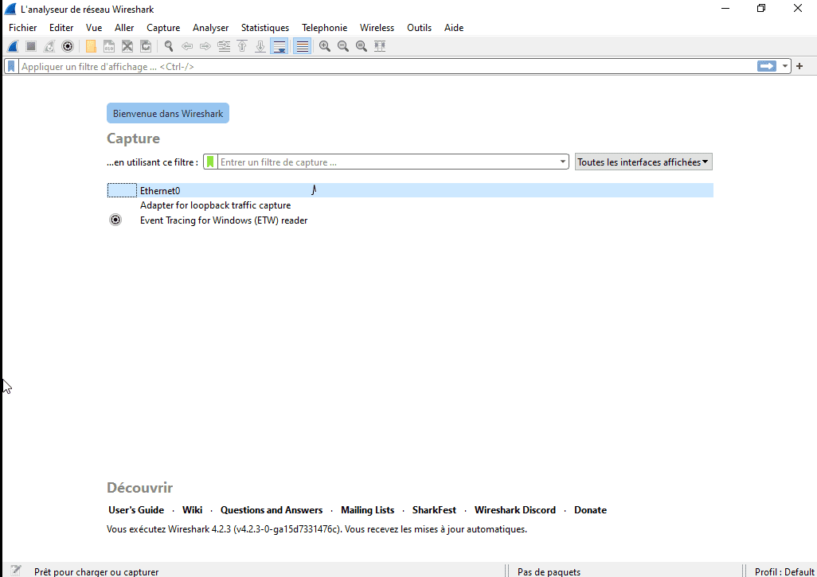
Task: Open the Aller menu
Action: (124, 28)
